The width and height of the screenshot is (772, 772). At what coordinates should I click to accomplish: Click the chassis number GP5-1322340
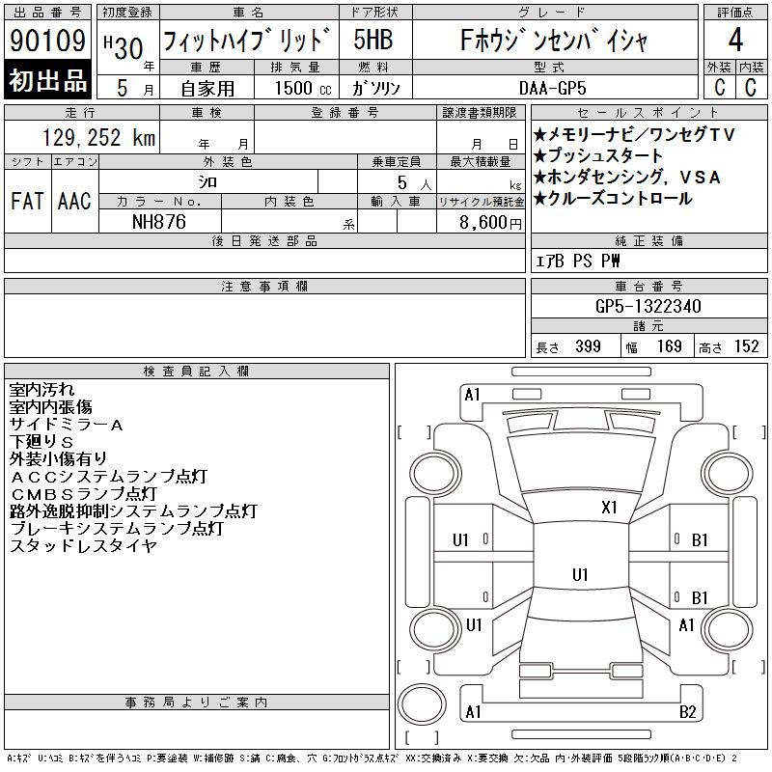[x=648, y=306]
